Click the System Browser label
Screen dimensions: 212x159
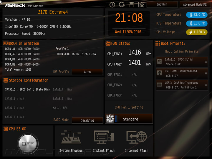(x=71, y=151)
